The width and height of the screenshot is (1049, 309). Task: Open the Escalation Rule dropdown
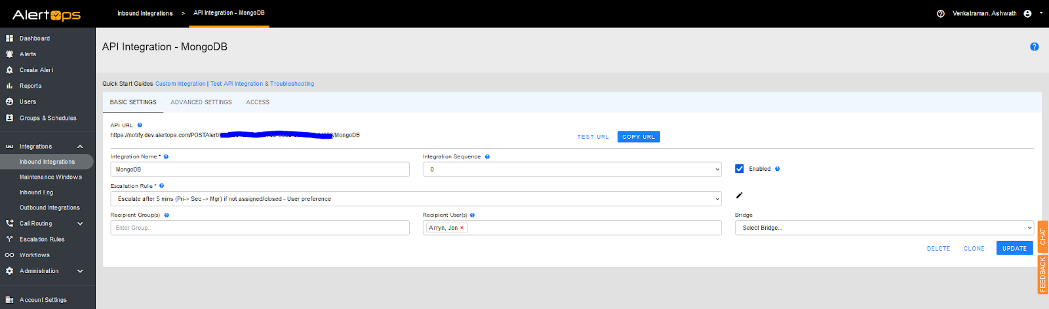416,199
